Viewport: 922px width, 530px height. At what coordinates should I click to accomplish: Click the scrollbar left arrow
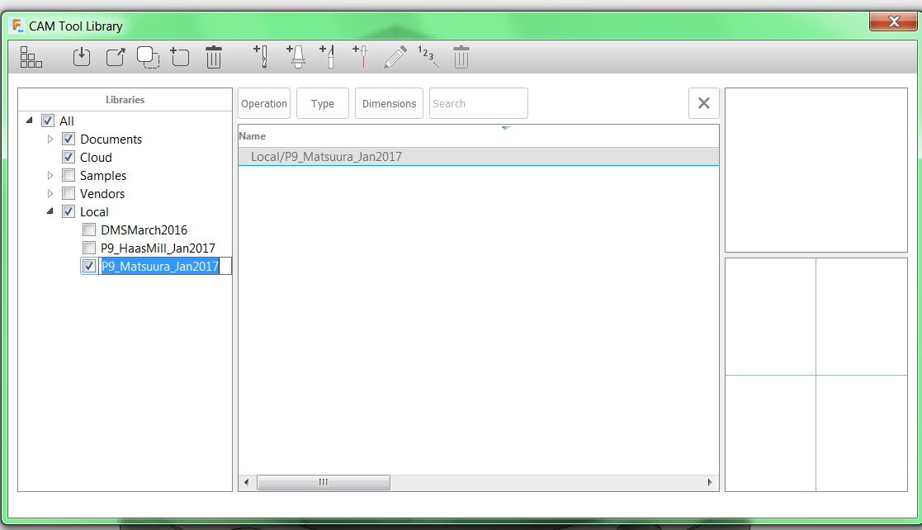[x=246, y=482]
